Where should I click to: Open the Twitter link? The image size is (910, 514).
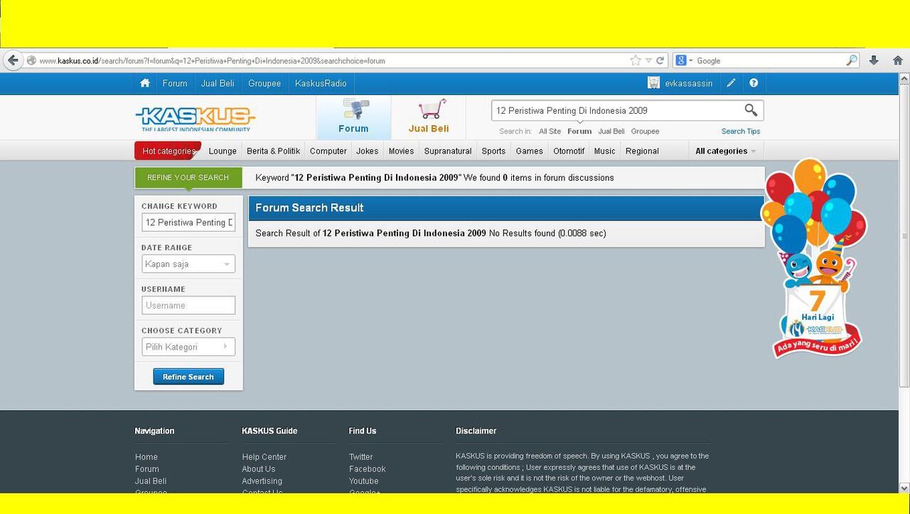coord(361,457)
